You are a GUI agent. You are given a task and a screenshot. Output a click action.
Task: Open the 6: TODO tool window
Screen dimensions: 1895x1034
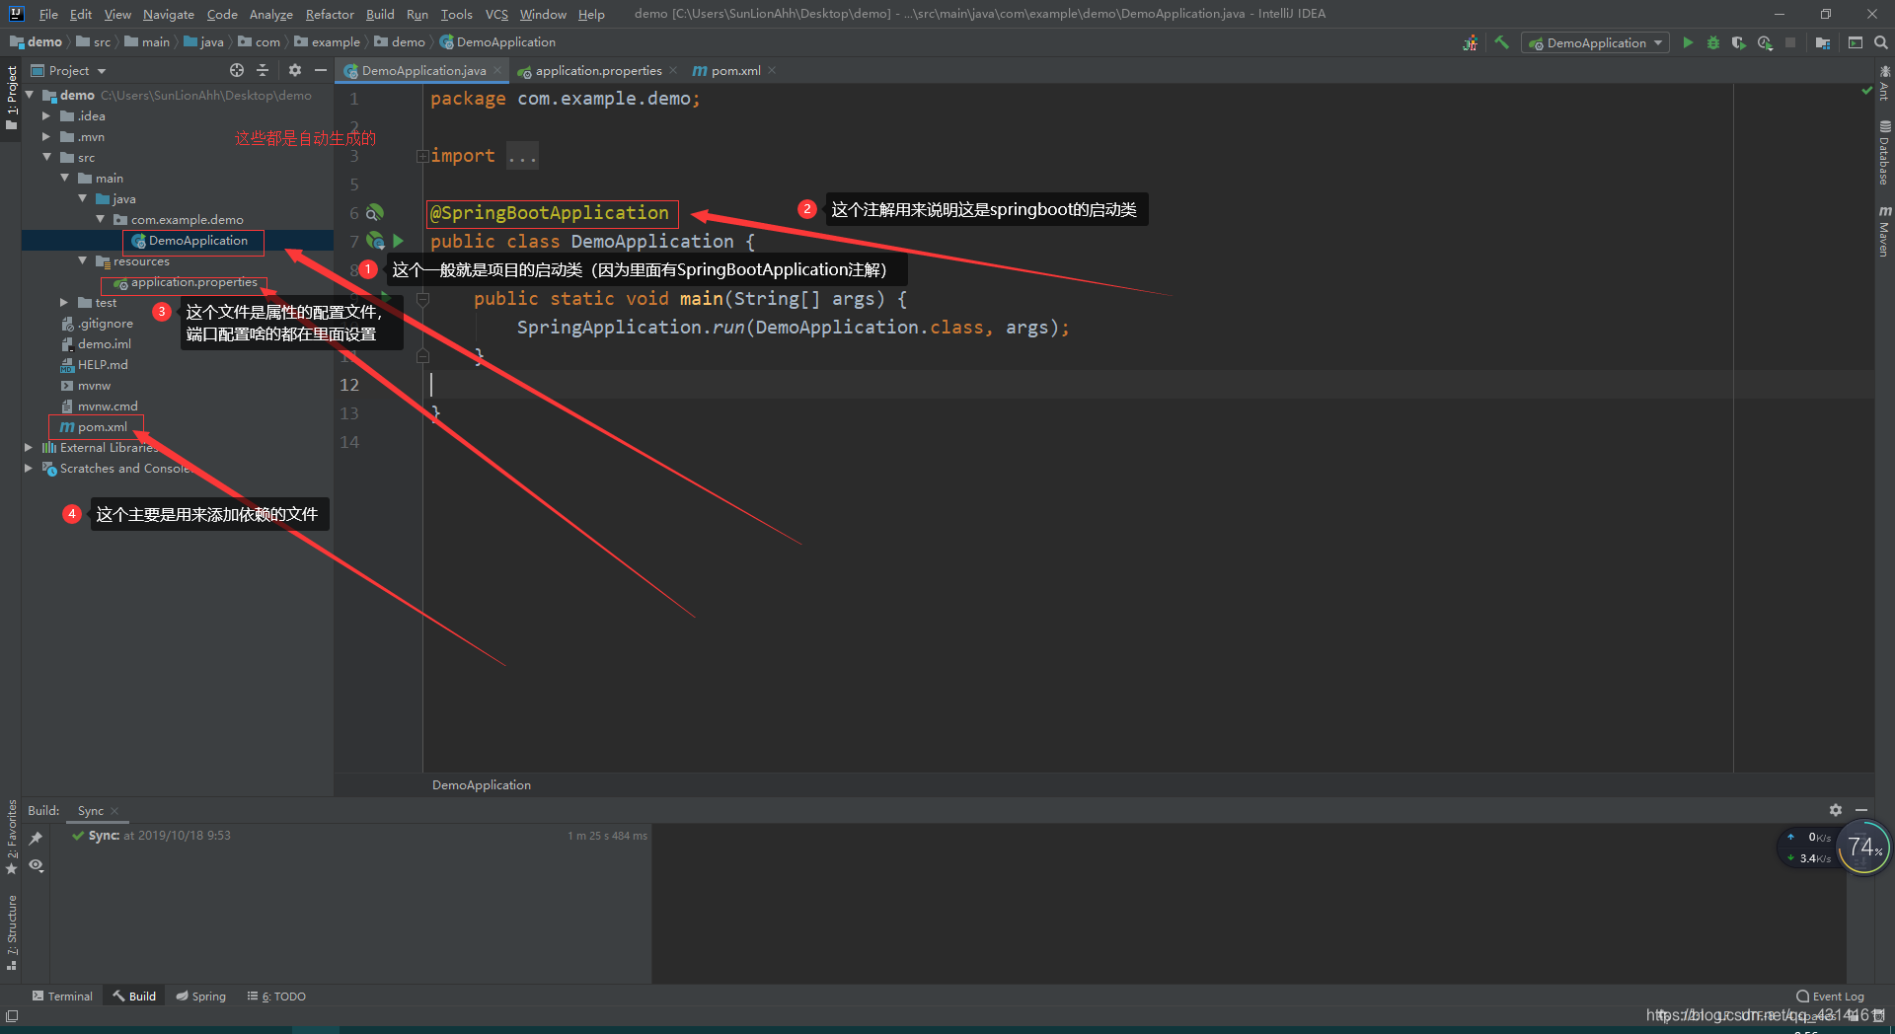pyautogui.click(x=276, y=996)
